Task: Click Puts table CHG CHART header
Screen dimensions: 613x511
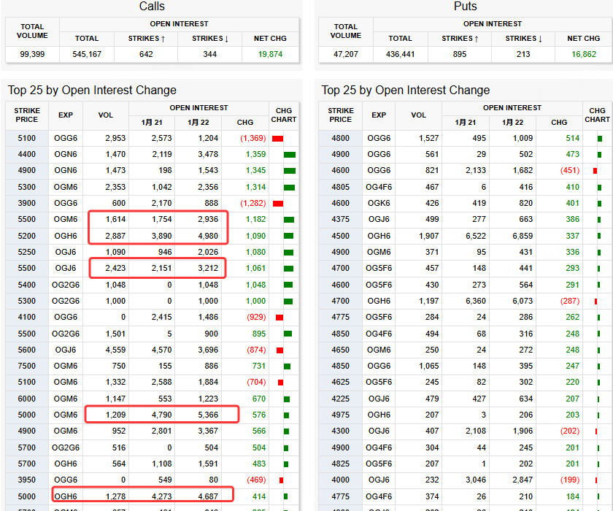Action: coord(598,115)
